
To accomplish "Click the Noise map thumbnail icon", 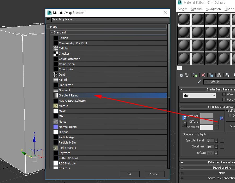I will [x=56, y=122].
